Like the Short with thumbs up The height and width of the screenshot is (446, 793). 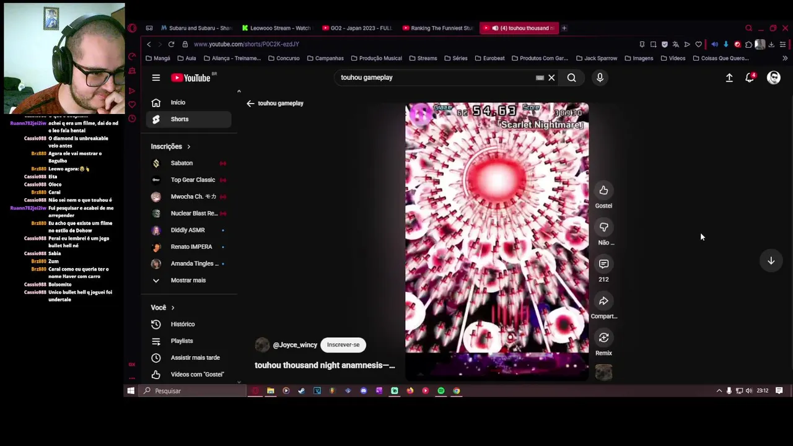[603, 190]
